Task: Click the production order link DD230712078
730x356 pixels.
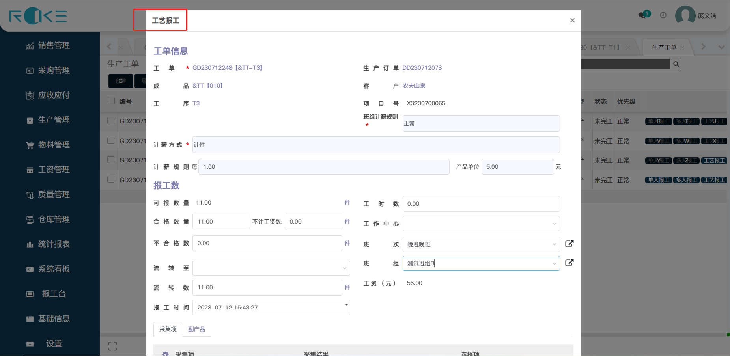Action: tap(422, 68)
